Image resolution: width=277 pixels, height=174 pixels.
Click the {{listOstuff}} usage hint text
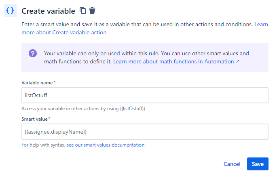click(x=83, y=109)
